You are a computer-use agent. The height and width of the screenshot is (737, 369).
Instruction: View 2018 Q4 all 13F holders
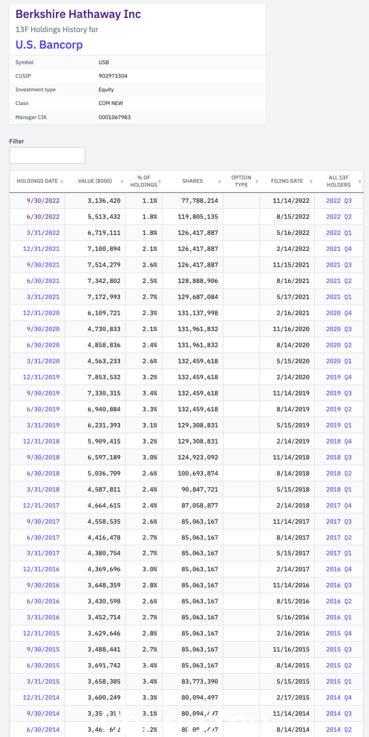tap(338, 441)
